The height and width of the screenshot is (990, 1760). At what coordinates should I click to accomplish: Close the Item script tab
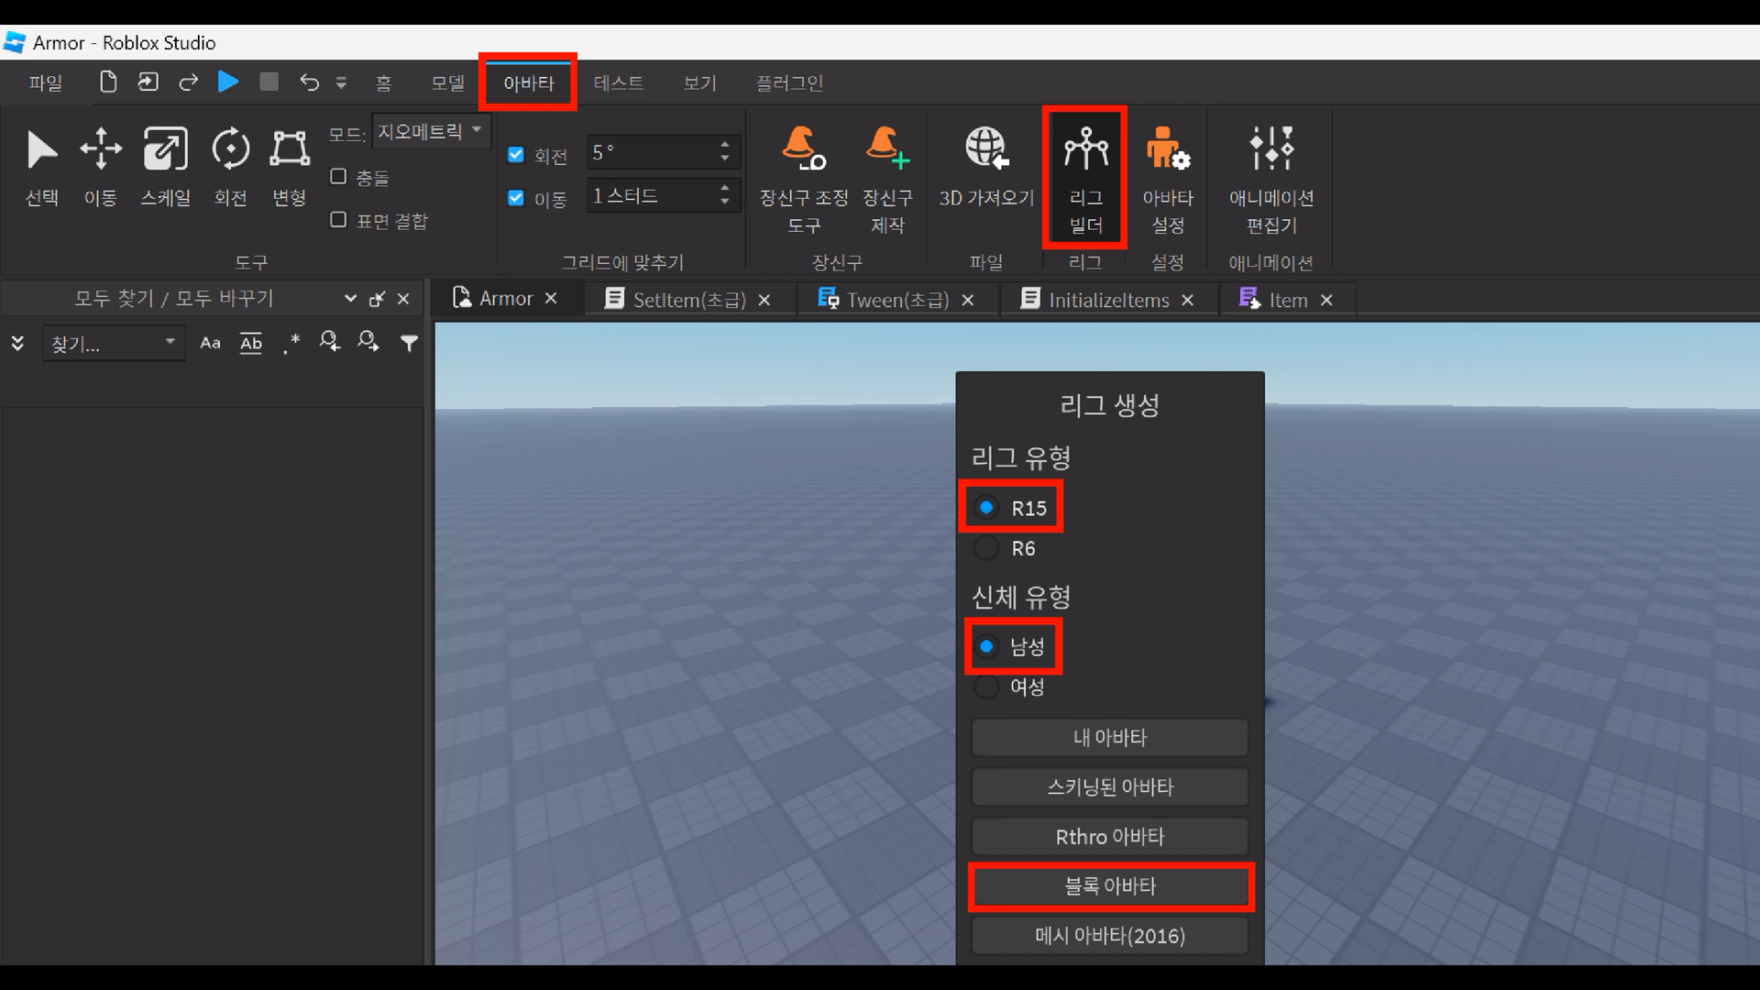coord(1326,300)
